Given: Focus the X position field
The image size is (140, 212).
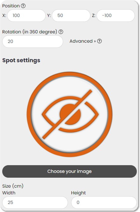Looking at the screenshot, I should point(26,15).
